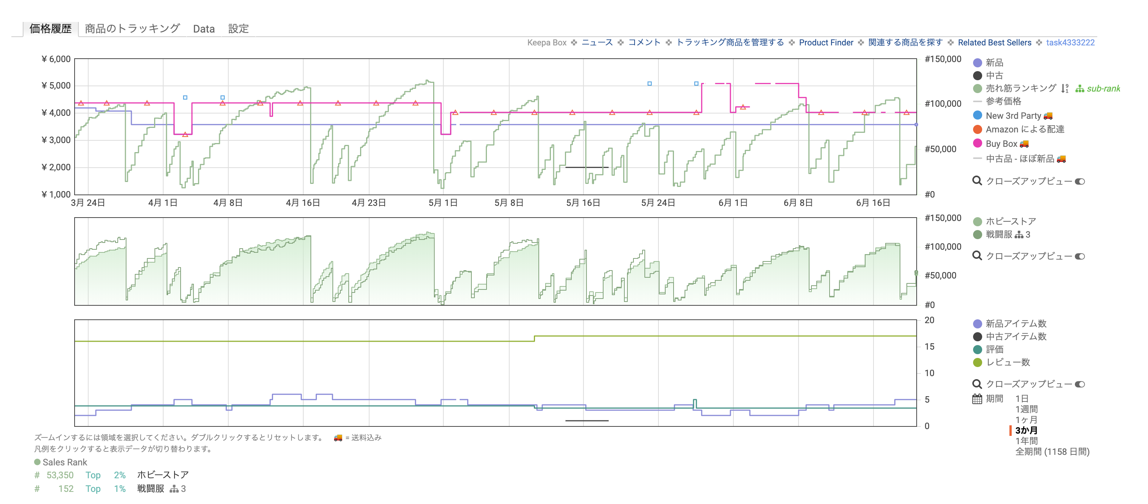
Task: Switch price chart クローズアップビュー toggle
Action: [x=1079, y=181]
